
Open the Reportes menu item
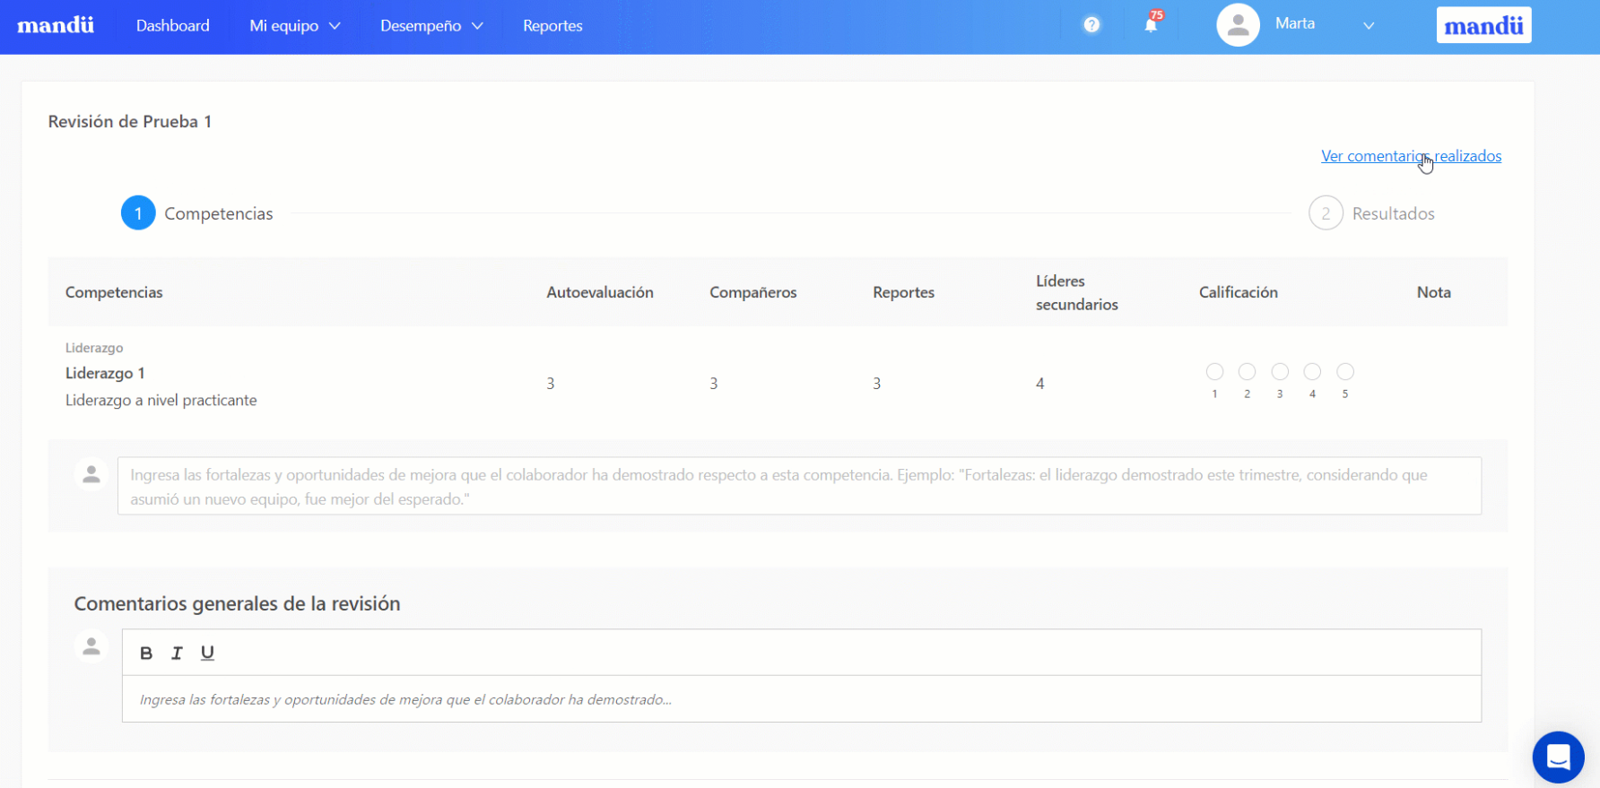pyautogui.click(x=552, y=26)
